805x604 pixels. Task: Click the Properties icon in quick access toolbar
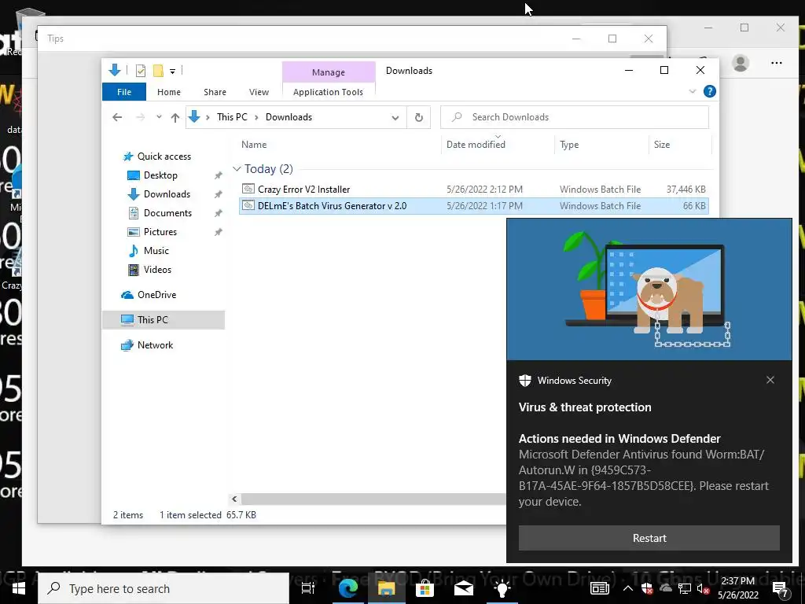tap(140, 71)
